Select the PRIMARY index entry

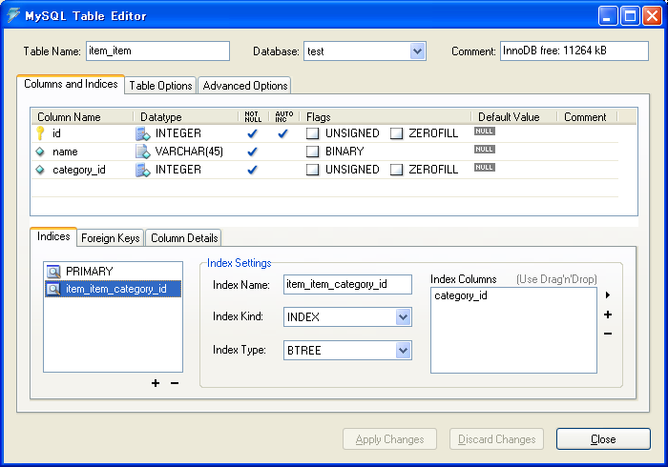[x=113, y=272]
